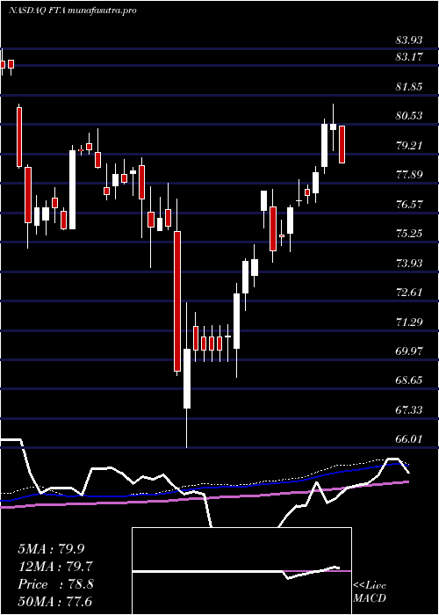
Task: Select the 77.89 price axis label
Action: pyautogui.click(x=409, y=175)
